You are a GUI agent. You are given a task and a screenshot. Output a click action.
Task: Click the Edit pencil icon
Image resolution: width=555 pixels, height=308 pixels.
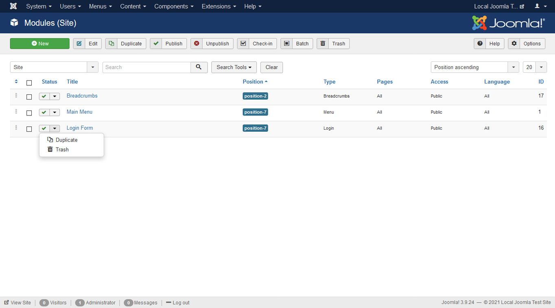pyautogui.click(x=79, y=43)
